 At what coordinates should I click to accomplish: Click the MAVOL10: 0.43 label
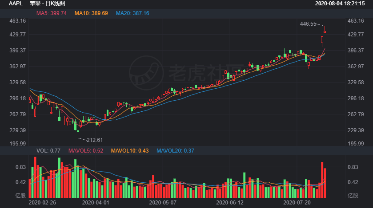[130, 151]
